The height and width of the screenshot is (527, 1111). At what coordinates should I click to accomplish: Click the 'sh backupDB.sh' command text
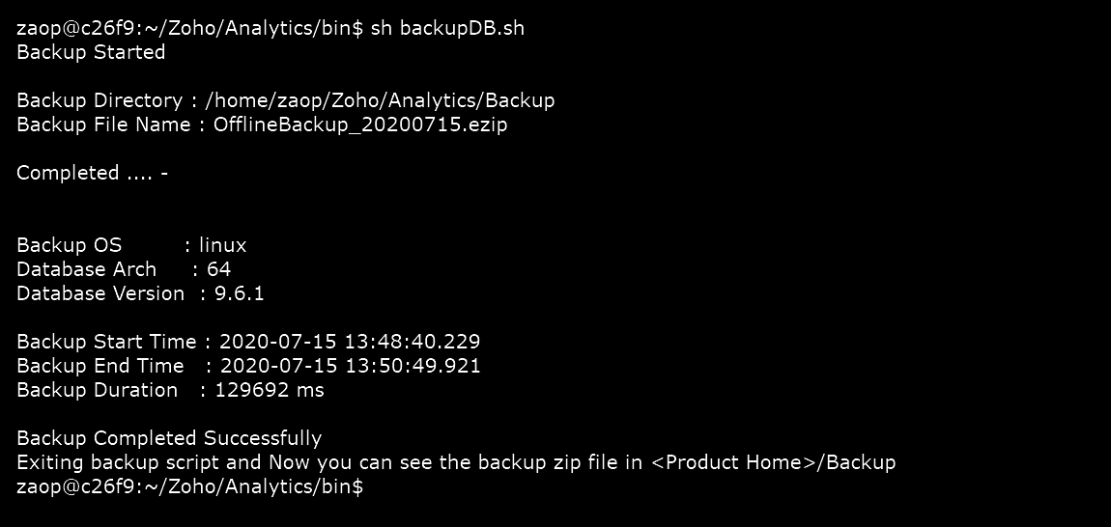(447, 28)
